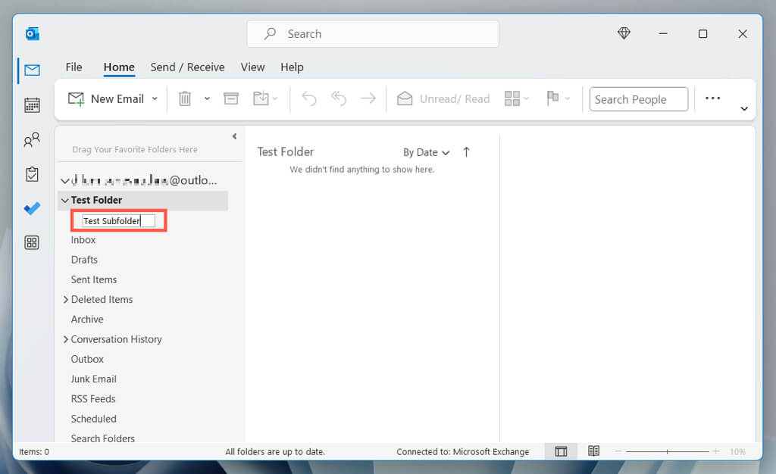Click the zoom slider in status bar

(667, 451)
